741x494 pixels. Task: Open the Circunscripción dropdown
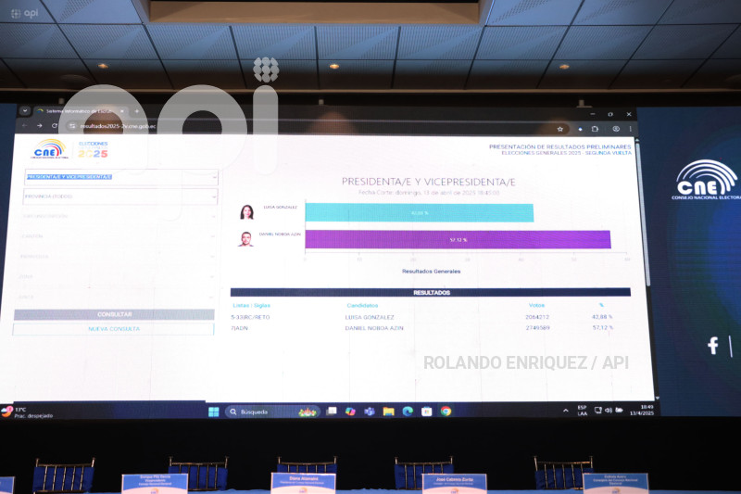point(119,217)
